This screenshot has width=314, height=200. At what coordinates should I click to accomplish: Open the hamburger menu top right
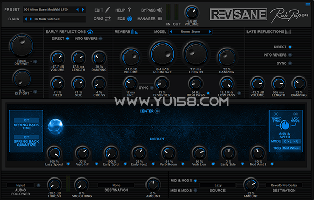coord(308,5)
